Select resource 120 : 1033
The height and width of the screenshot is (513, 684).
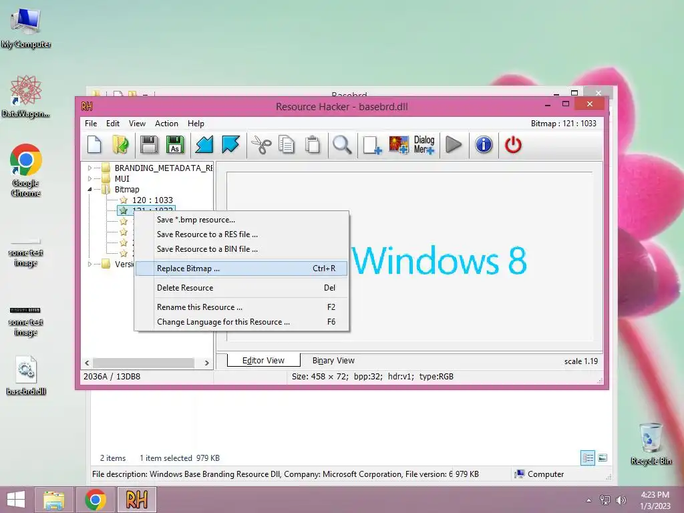click(152, 200)
